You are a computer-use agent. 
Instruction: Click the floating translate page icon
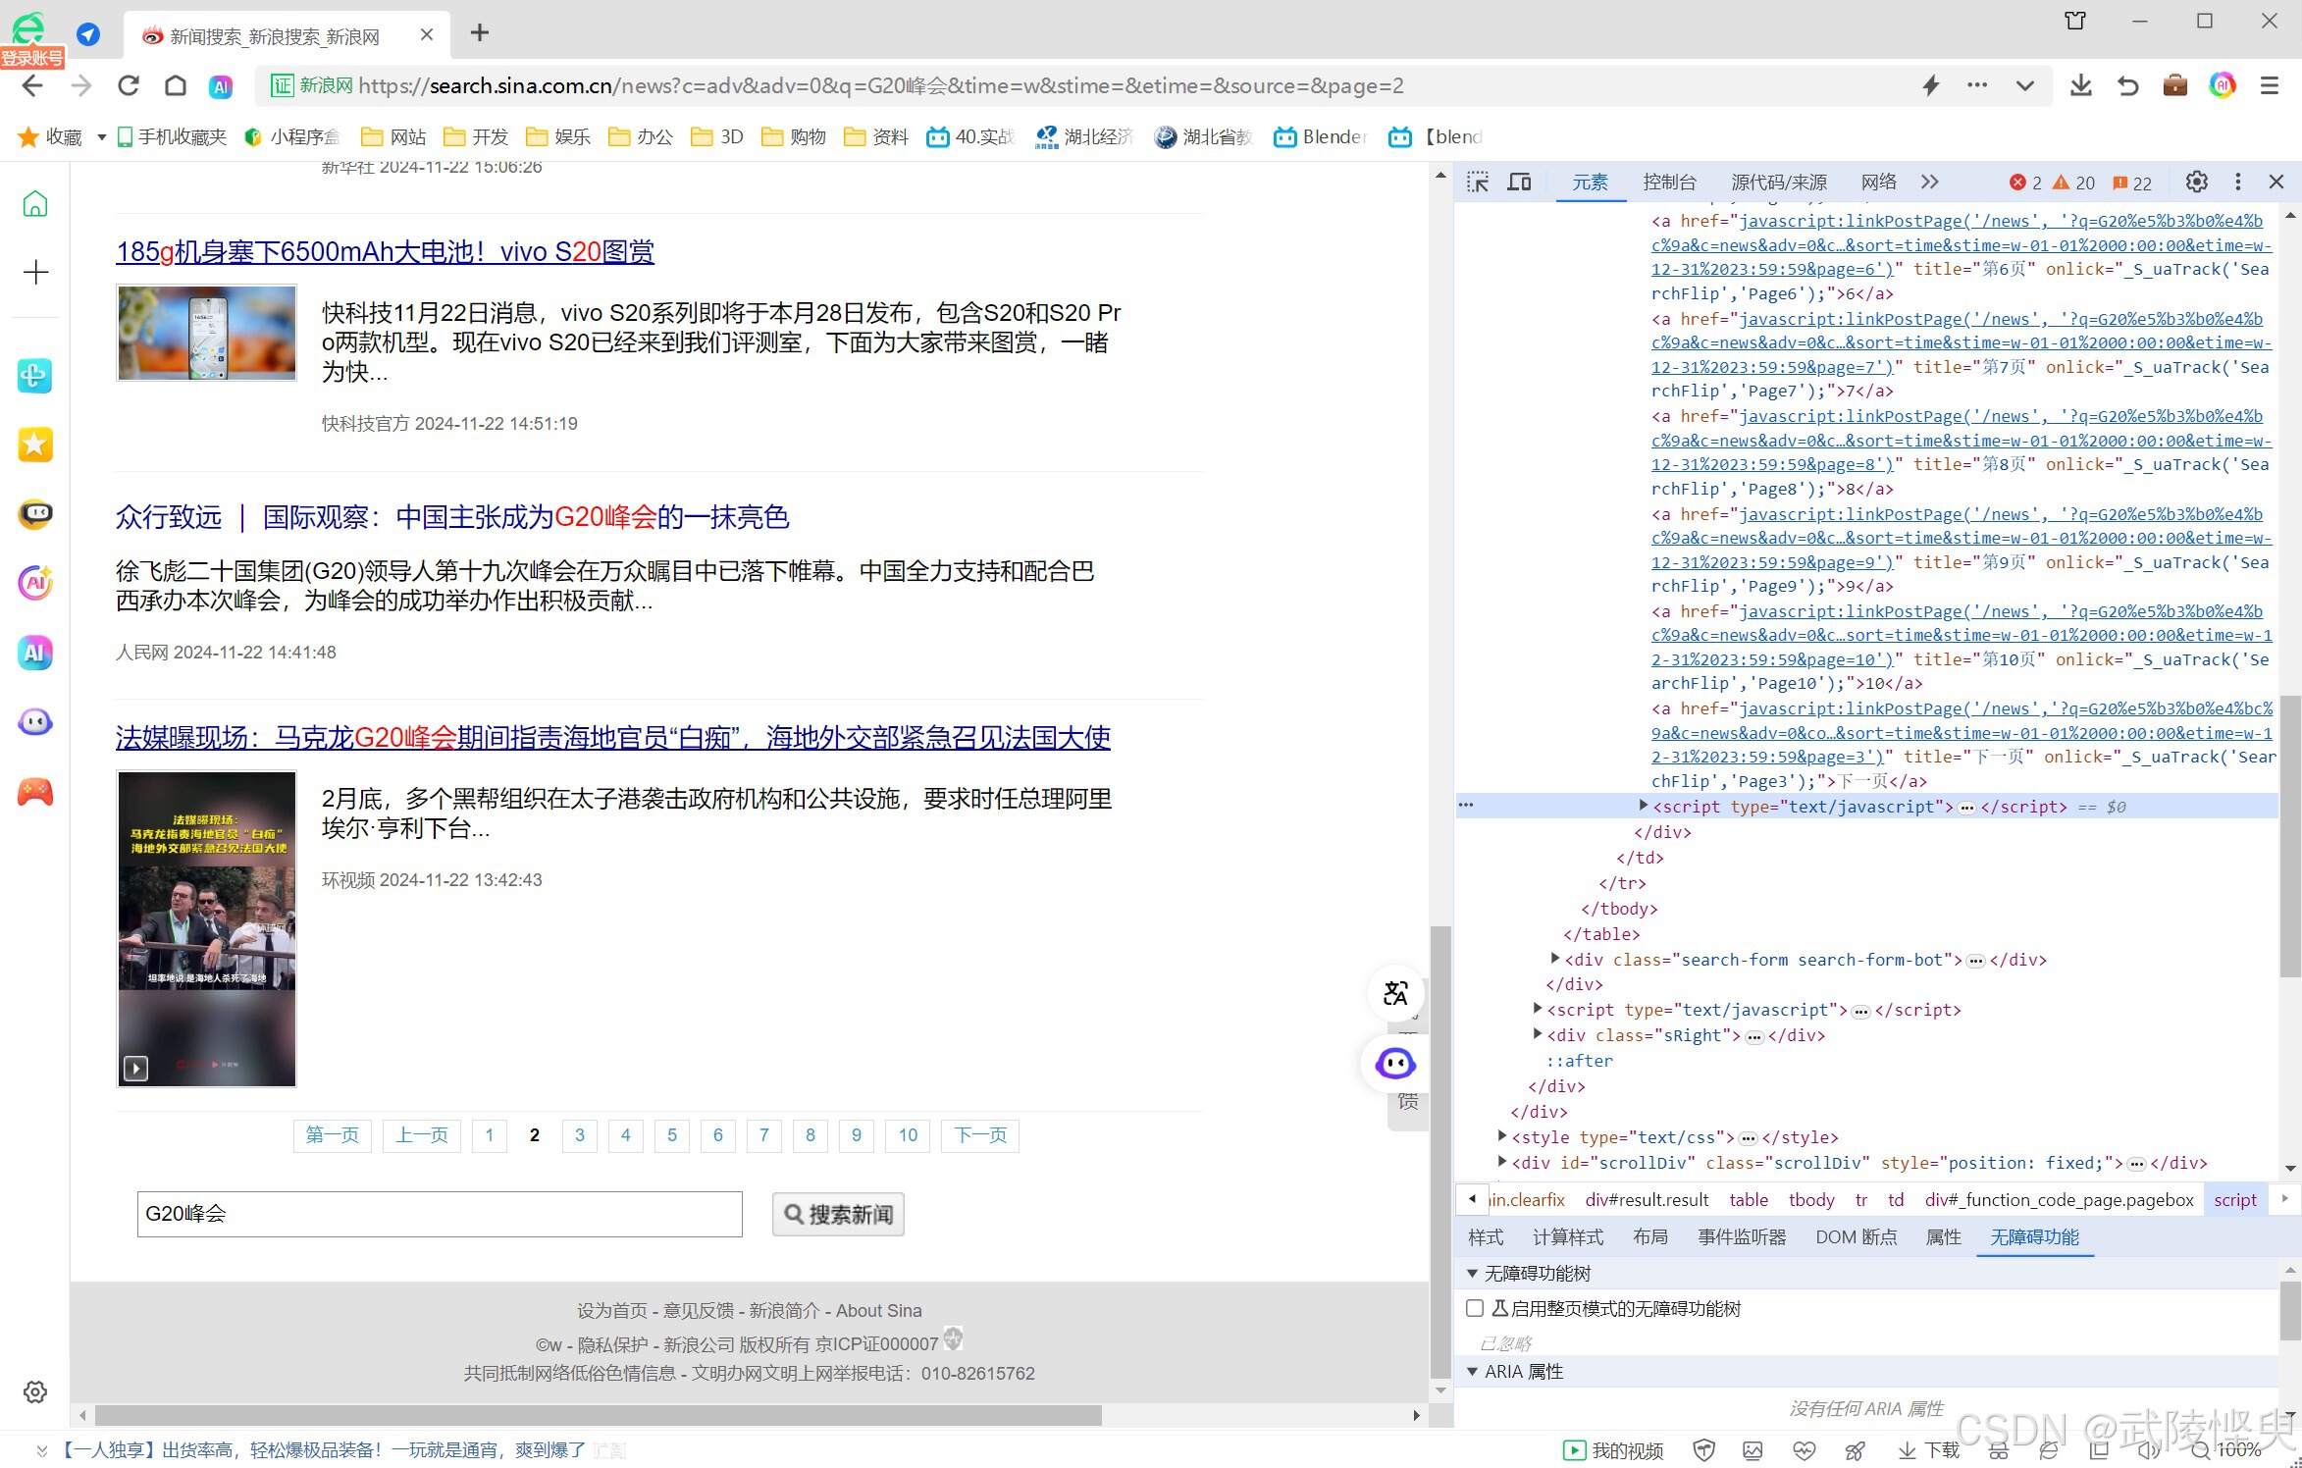click(x=1394, y=993)
